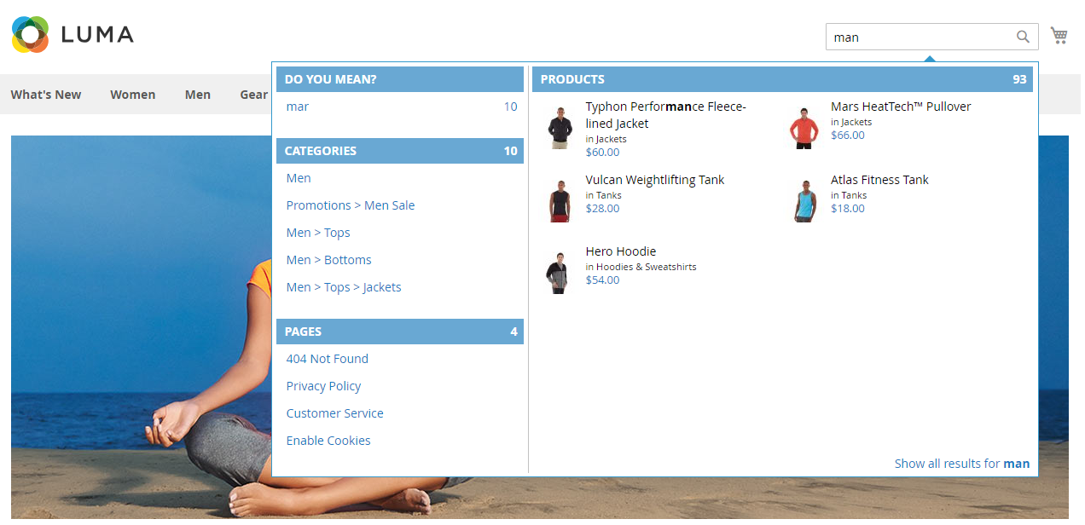
Task: Click 'Show all results for man'
Action: (x=961, y=464)
